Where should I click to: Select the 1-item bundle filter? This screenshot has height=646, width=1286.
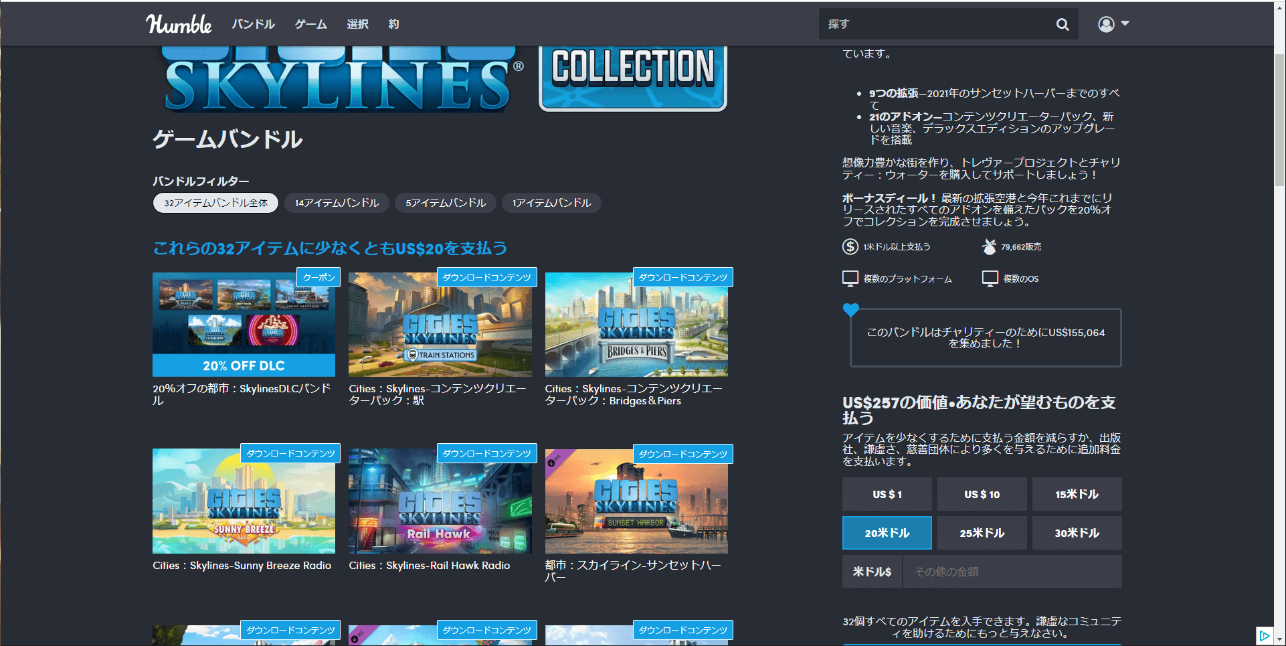(551, 203)
